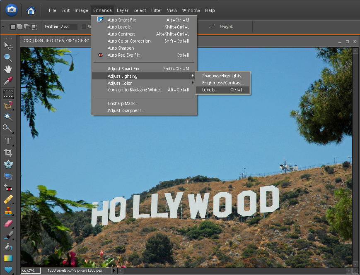This screenshot has width=360, height=275.
Task: Open the status bar info arrow menu
Action: point(113,270)
